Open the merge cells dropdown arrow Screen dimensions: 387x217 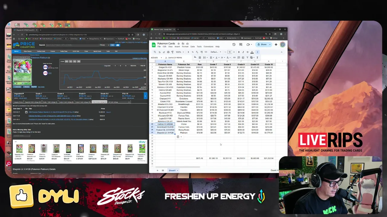point(207,58)
